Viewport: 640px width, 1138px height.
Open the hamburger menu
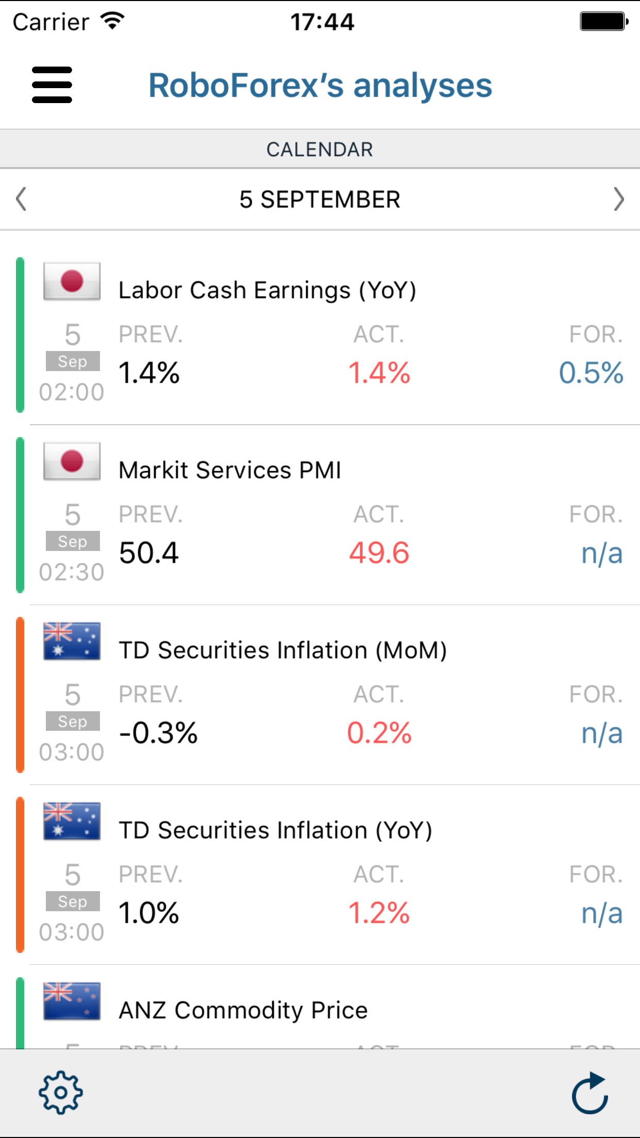(52, 85)
